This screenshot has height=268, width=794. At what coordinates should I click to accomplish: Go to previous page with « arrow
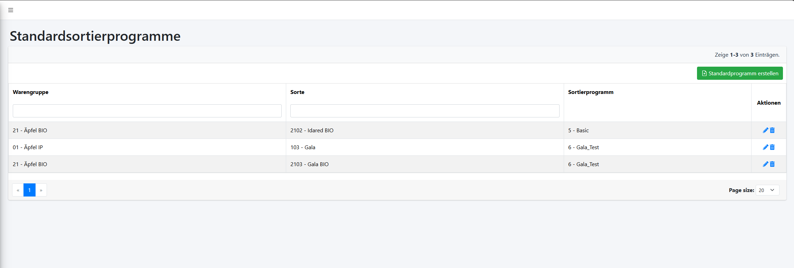18,190
